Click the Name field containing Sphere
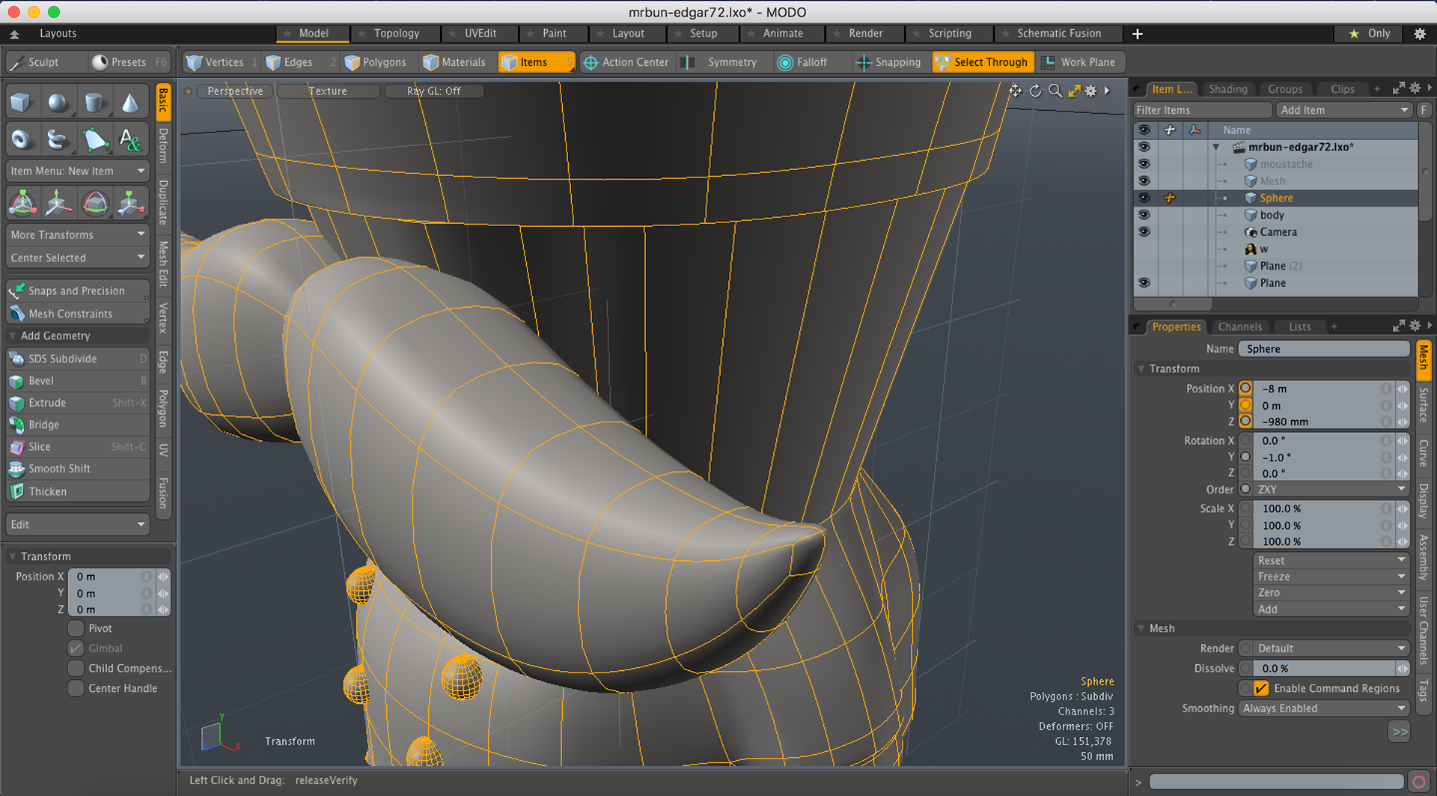Viewport: 1437px width, 796px height. [1324, 349]
